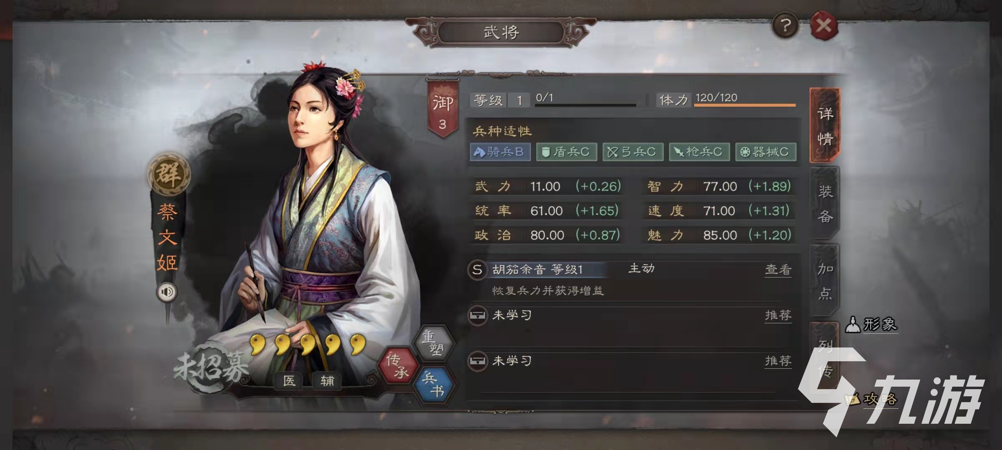Click 查看 link for 胡笳余音 skill
This screenshot has width=1002, height=450.
(x=778, y=270)
